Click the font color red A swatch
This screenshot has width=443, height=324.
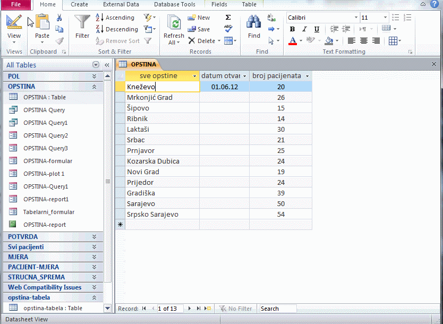pos(293,41)
